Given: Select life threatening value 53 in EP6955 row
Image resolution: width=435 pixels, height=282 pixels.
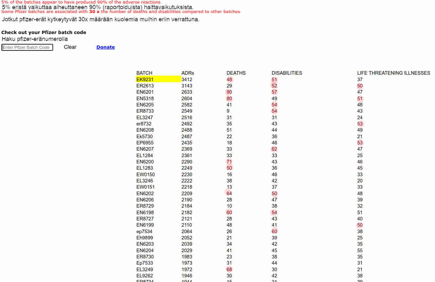Looking at the screenshot, I should [x=360, y=143].
